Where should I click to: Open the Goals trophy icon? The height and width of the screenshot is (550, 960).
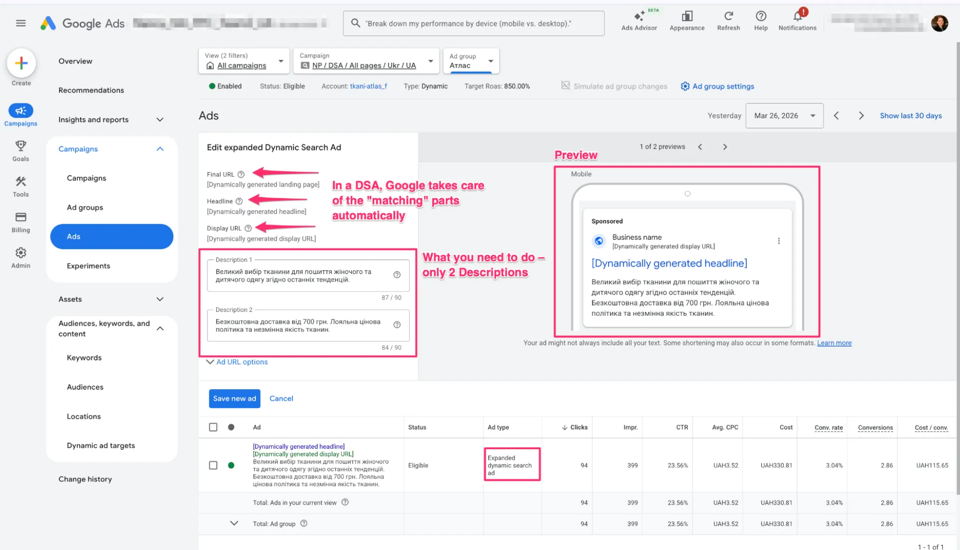[x=21, y=145]
